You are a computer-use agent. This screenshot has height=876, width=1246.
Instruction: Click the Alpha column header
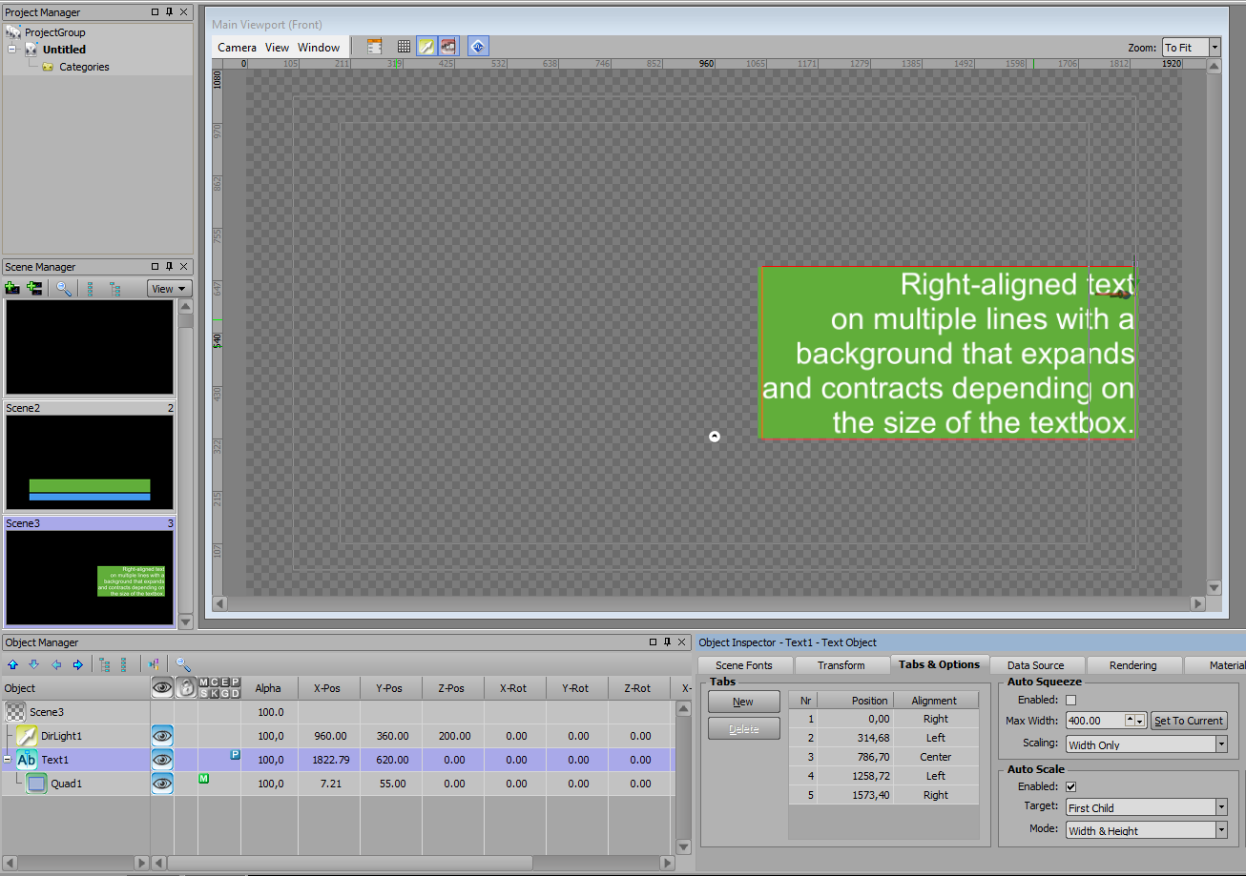[269, 688]
